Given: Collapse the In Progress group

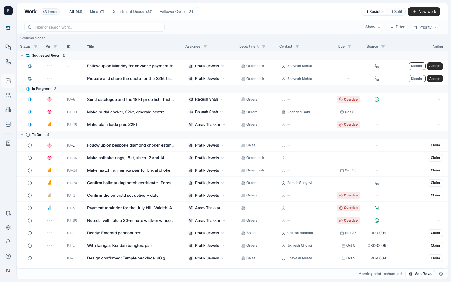Looking at the screenshot, I should coord(22,89).
